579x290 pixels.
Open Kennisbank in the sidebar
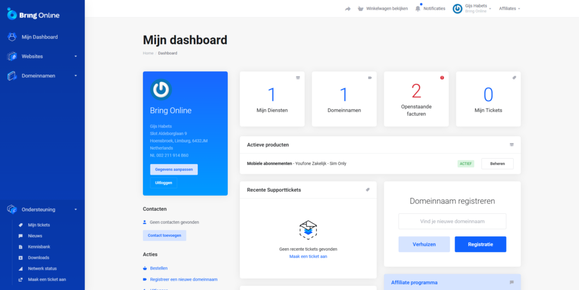pyautogui.click(x=38, y=247)
